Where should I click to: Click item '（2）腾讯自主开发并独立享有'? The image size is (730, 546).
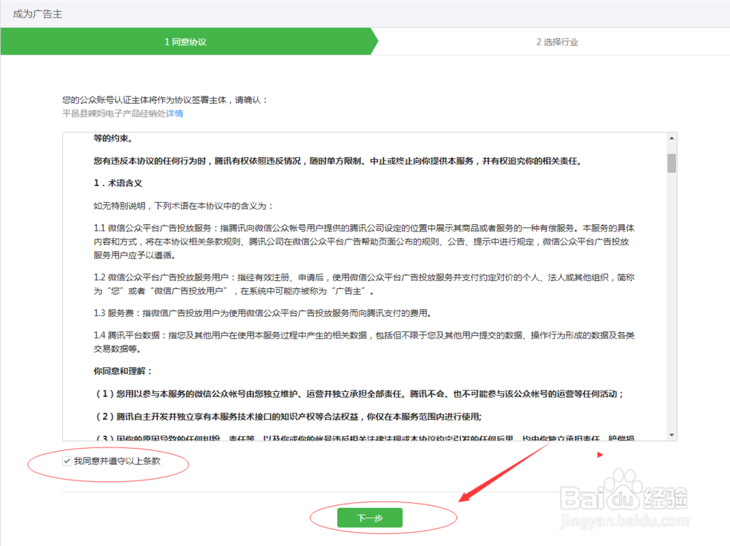coord(288,417)
